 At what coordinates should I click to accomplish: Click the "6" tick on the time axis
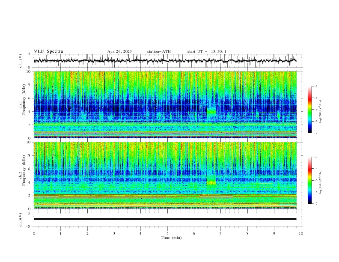194,233
